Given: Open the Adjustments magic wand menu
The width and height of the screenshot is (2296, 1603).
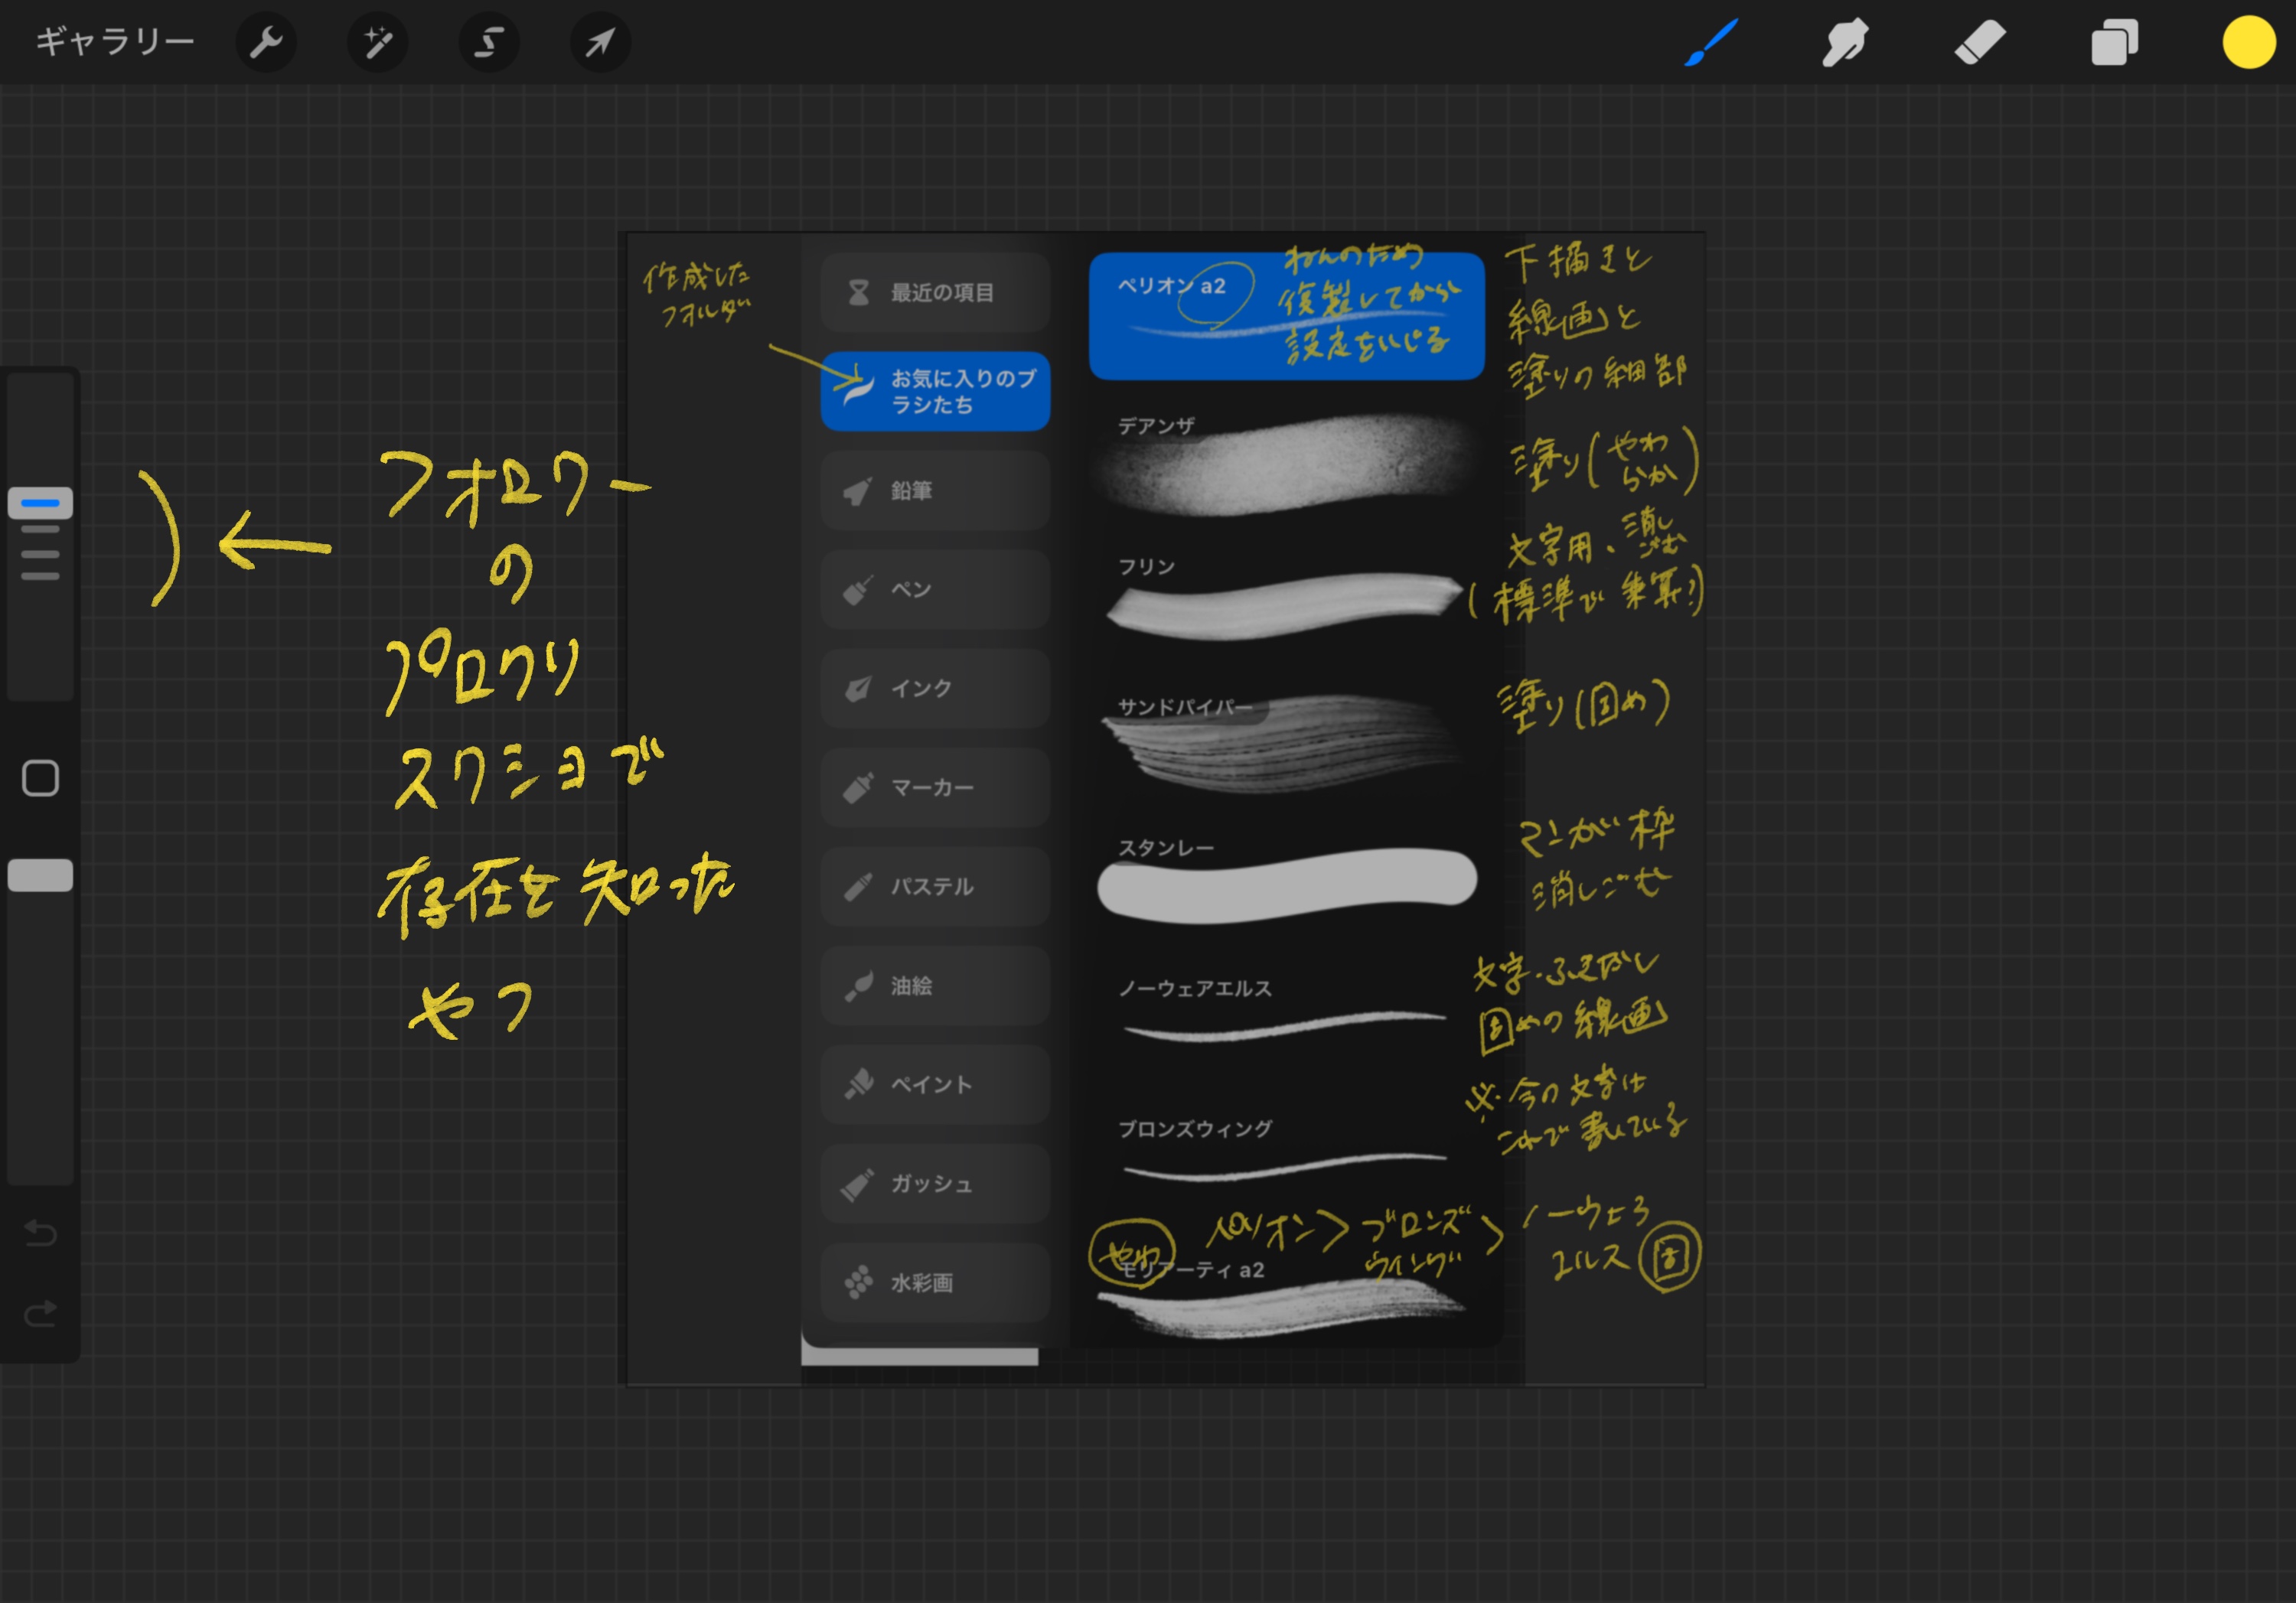Looking at the screenshot, I should click(378, 43).
